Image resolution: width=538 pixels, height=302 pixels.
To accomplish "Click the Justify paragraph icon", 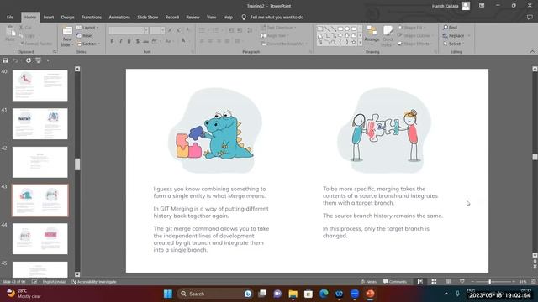I will click(x=227, y=41).
